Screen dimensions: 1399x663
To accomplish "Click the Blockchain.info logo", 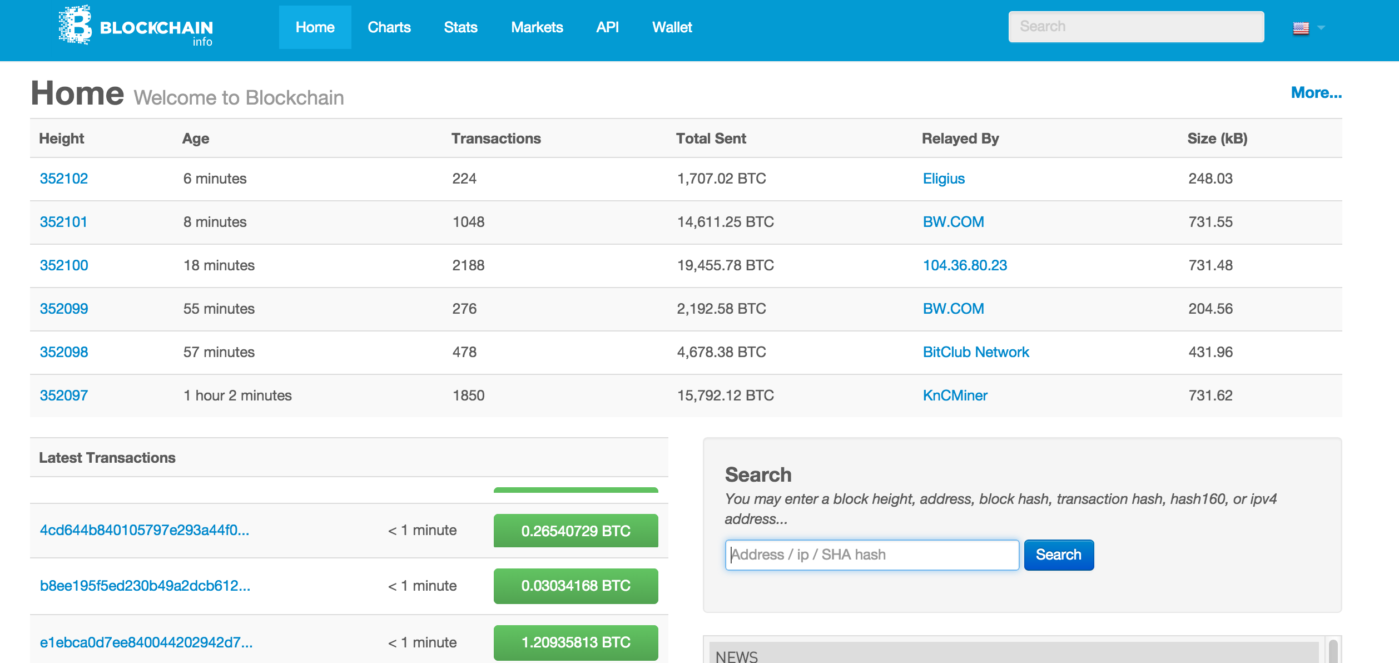I will (x=136, y=26).
